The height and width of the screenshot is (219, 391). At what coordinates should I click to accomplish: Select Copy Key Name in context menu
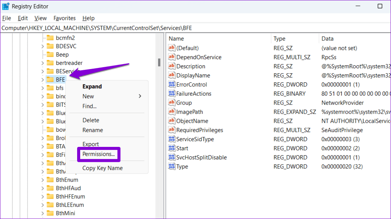pyautogui.click(x=102, y=168)
